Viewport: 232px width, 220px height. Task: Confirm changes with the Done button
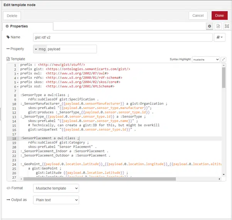tap(219, 15)
